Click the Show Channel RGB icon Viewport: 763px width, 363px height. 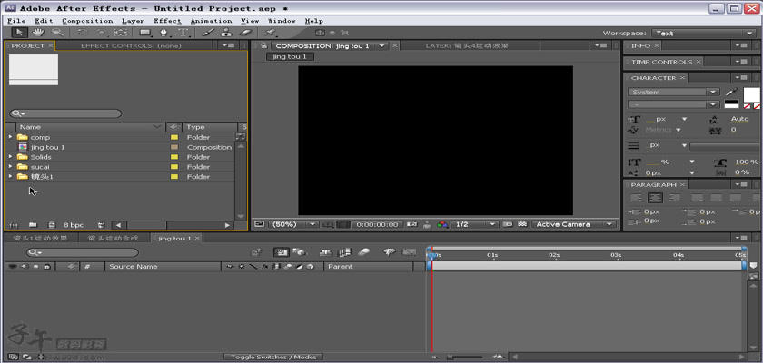442,224
